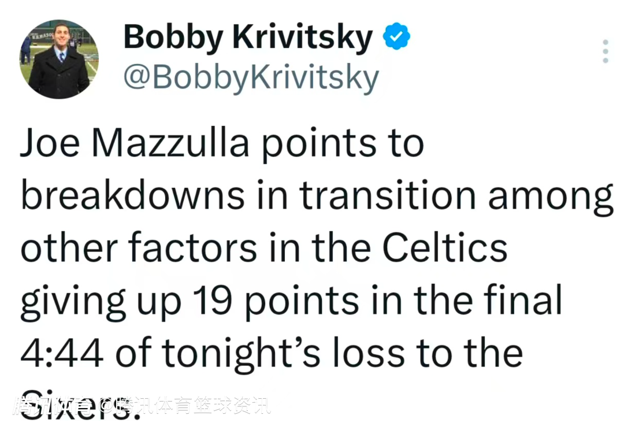Open the three-dot more options menu
Screen dimensions: 624x426
coord(605,51)
